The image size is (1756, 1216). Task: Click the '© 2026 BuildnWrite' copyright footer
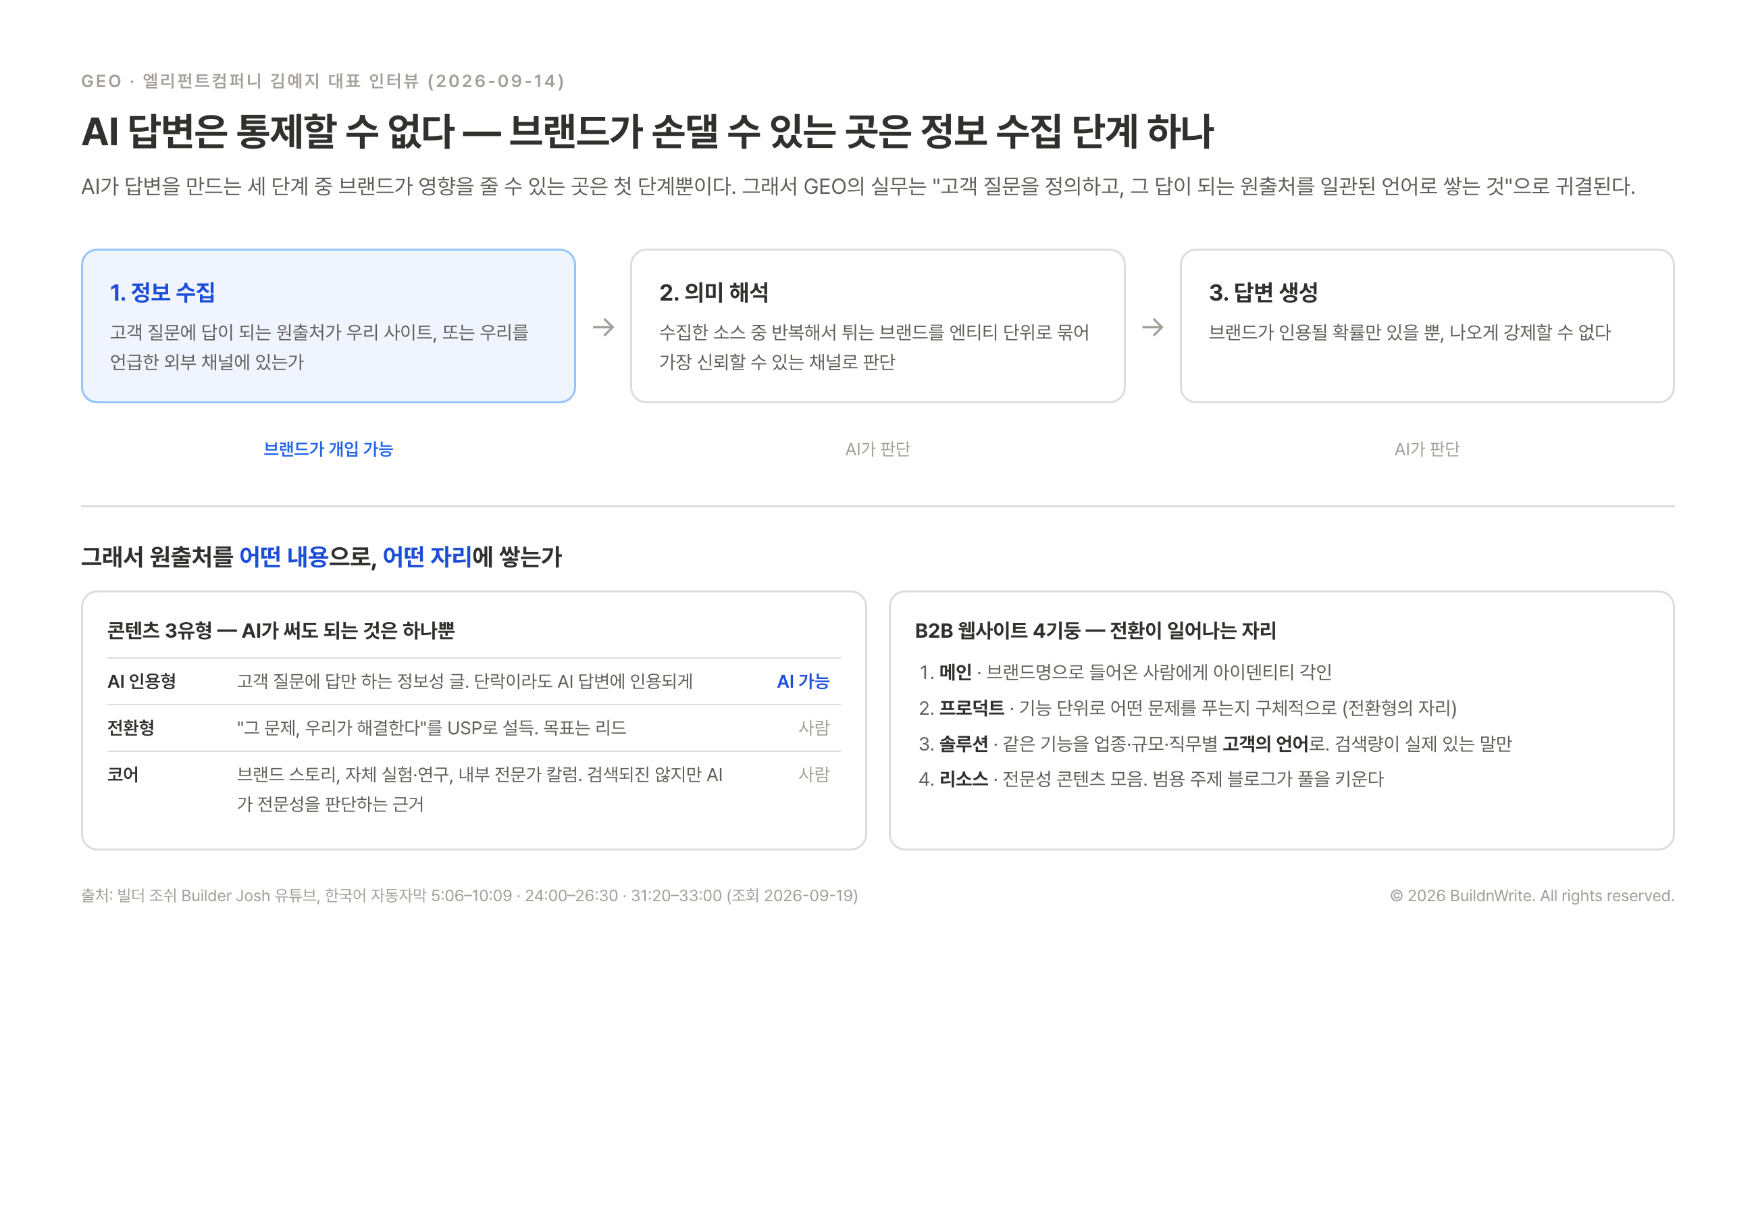tap(1531, 895)
